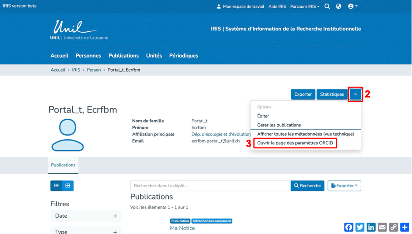Share page on LinkedIn

tap(371, 227)
